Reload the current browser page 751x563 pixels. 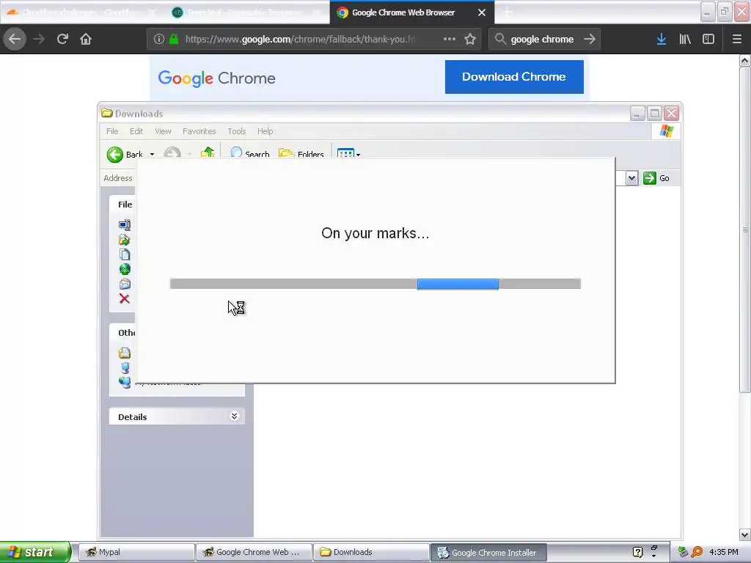pos(62,39)
